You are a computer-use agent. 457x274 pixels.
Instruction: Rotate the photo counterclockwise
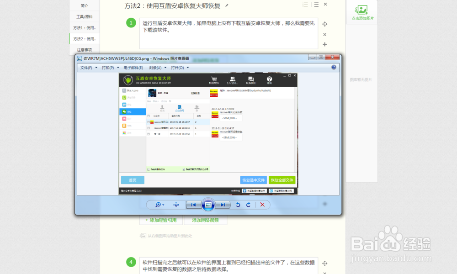[237, 205]
